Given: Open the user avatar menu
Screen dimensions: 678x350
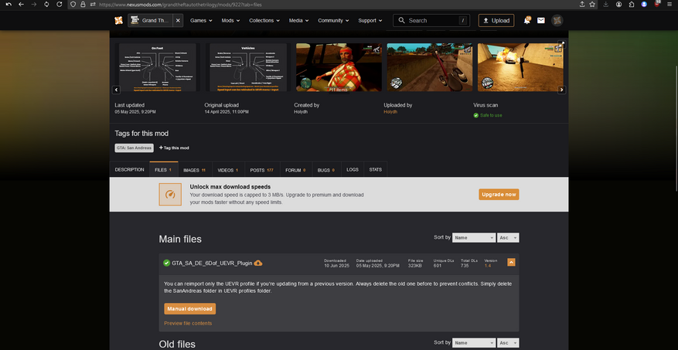Looking at the screenshot, I should [557, 20].
